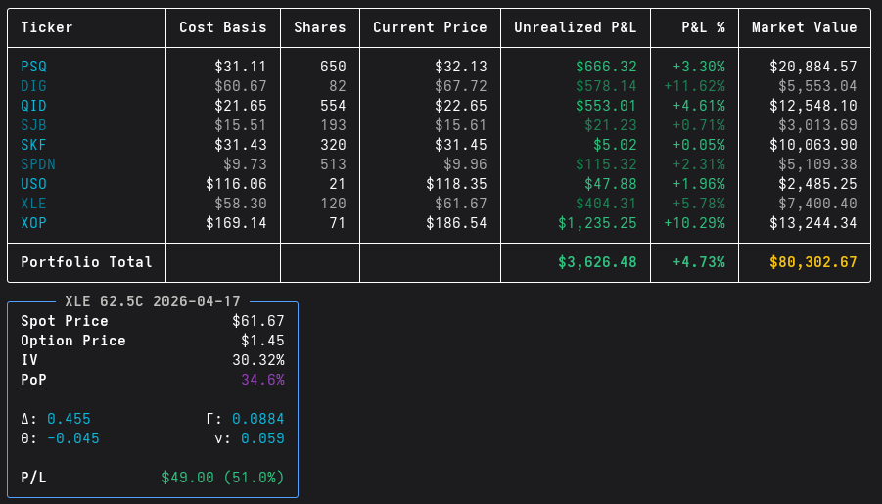Click the Market Value column header
882x504 pixels.
pos(805,27)
